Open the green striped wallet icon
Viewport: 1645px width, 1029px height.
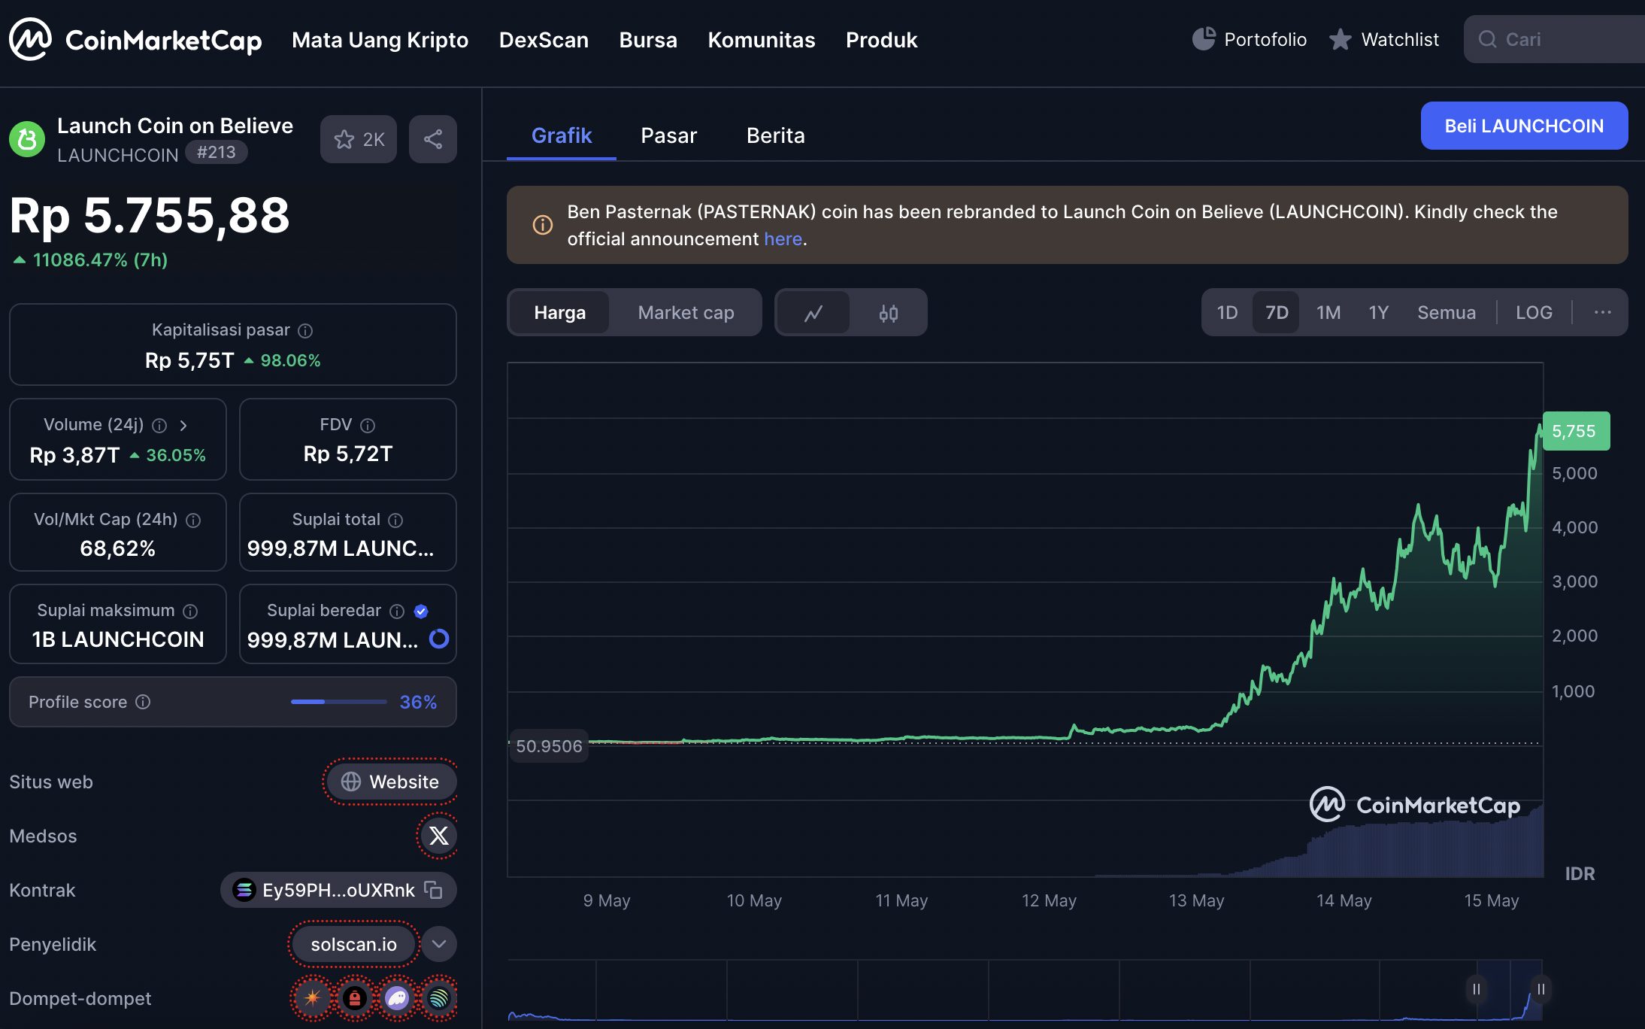(438, 998)
